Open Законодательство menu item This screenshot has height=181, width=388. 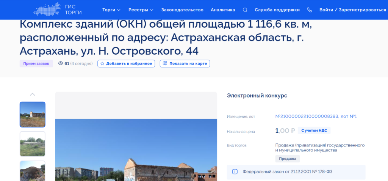point(182,10)
